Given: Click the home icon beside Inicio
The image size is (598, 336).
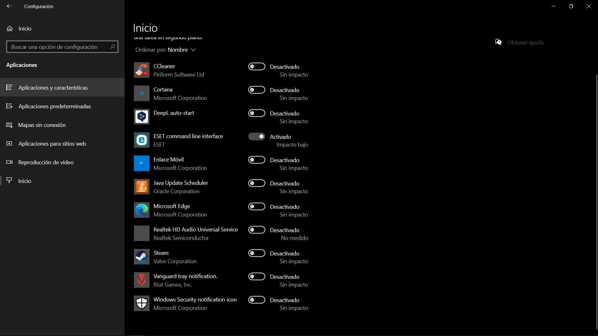Looking at the screenshot, I should pos(10,29).
